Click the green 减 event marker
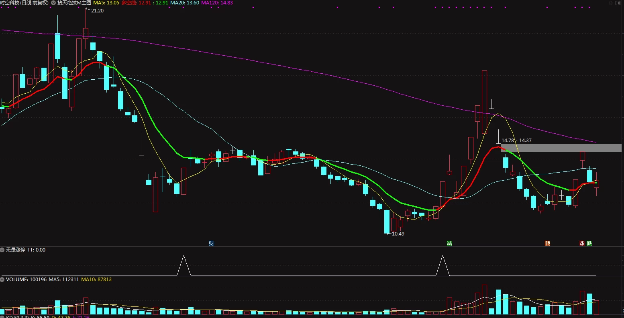 click(449, 244)
